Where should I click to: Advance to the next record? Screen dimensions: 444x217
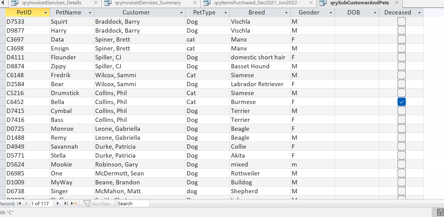pyautogui.click(x=57, y=203)
